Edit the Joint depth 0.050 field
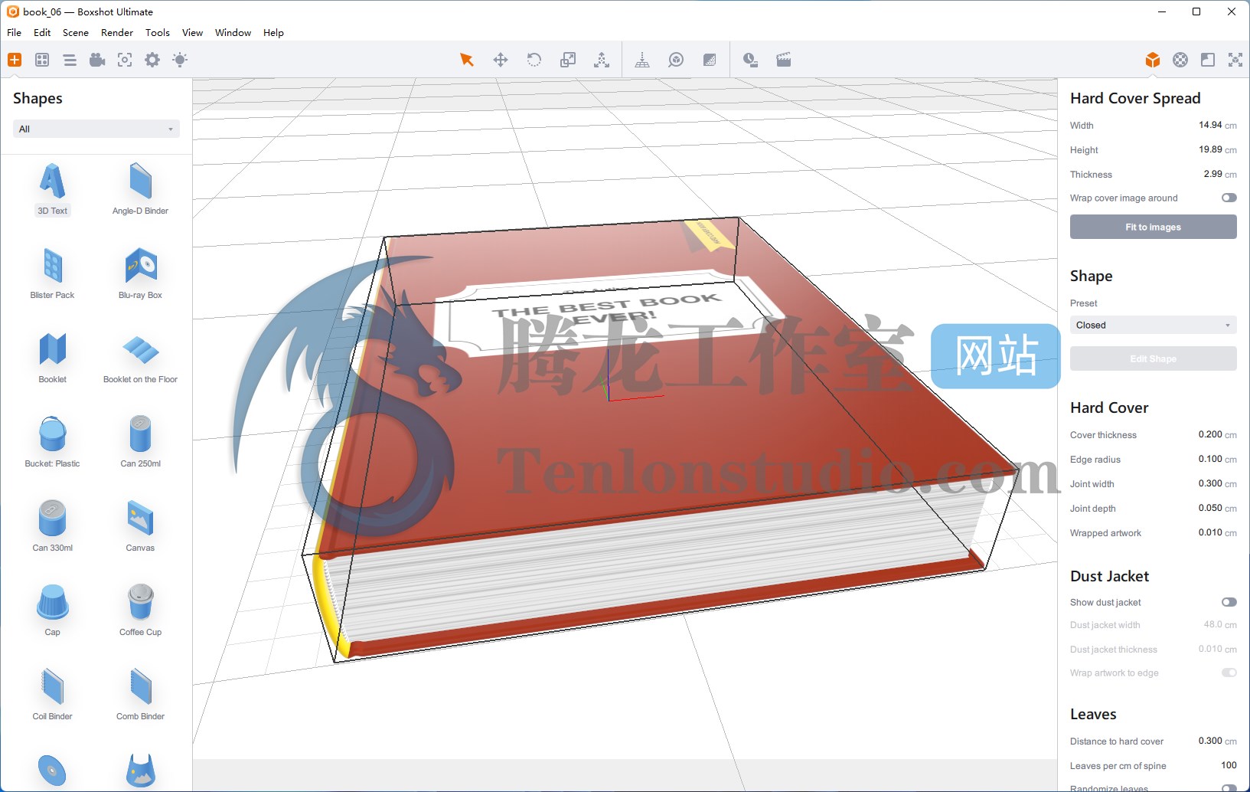The image size is (1250, 792). click(1210, 508)
